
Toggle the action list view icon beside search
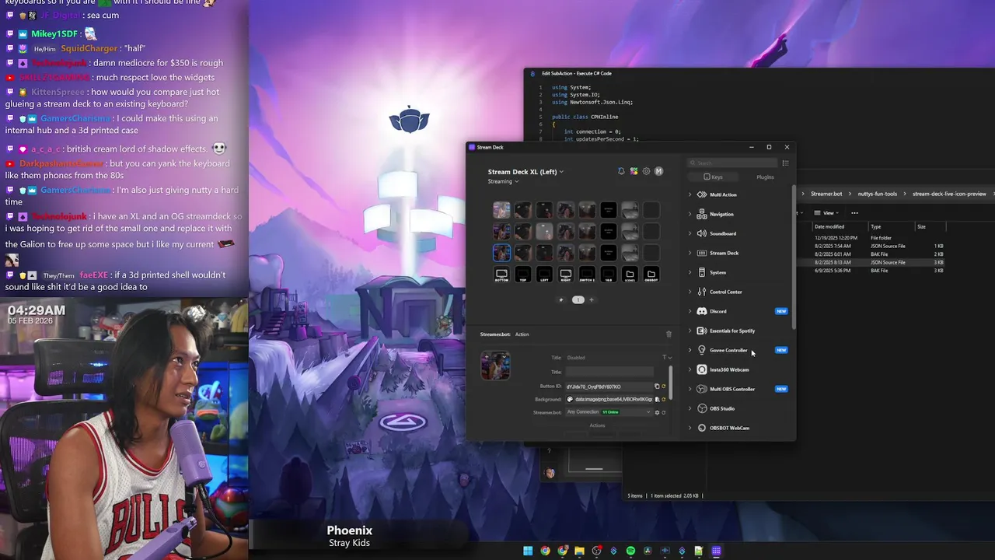[x=785, y=163]
